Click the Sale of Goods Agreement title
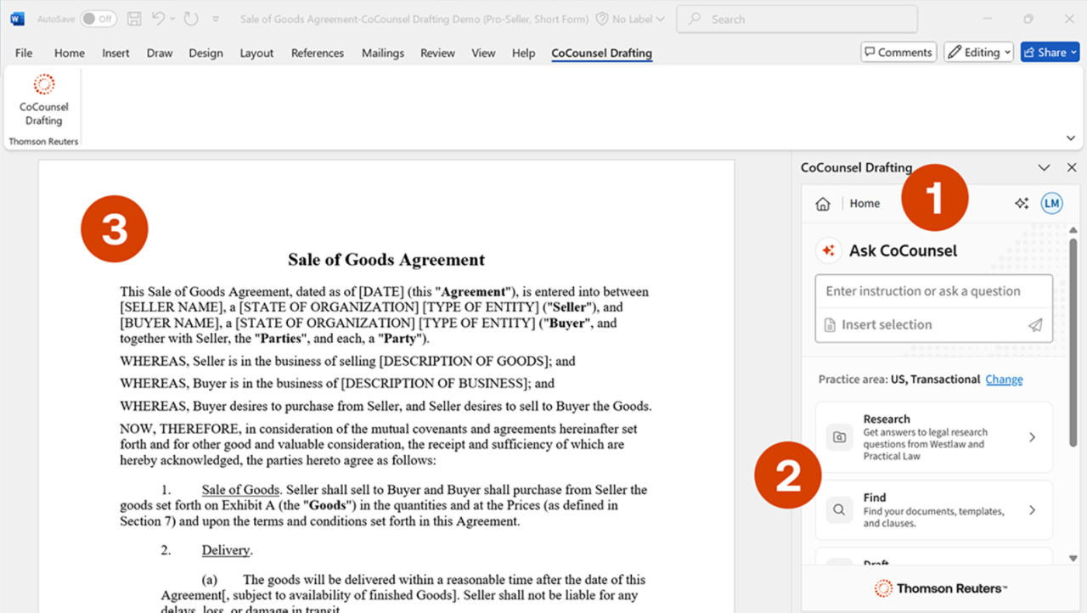Screen dimensions: 1087x613 click(x=386, y=260)
